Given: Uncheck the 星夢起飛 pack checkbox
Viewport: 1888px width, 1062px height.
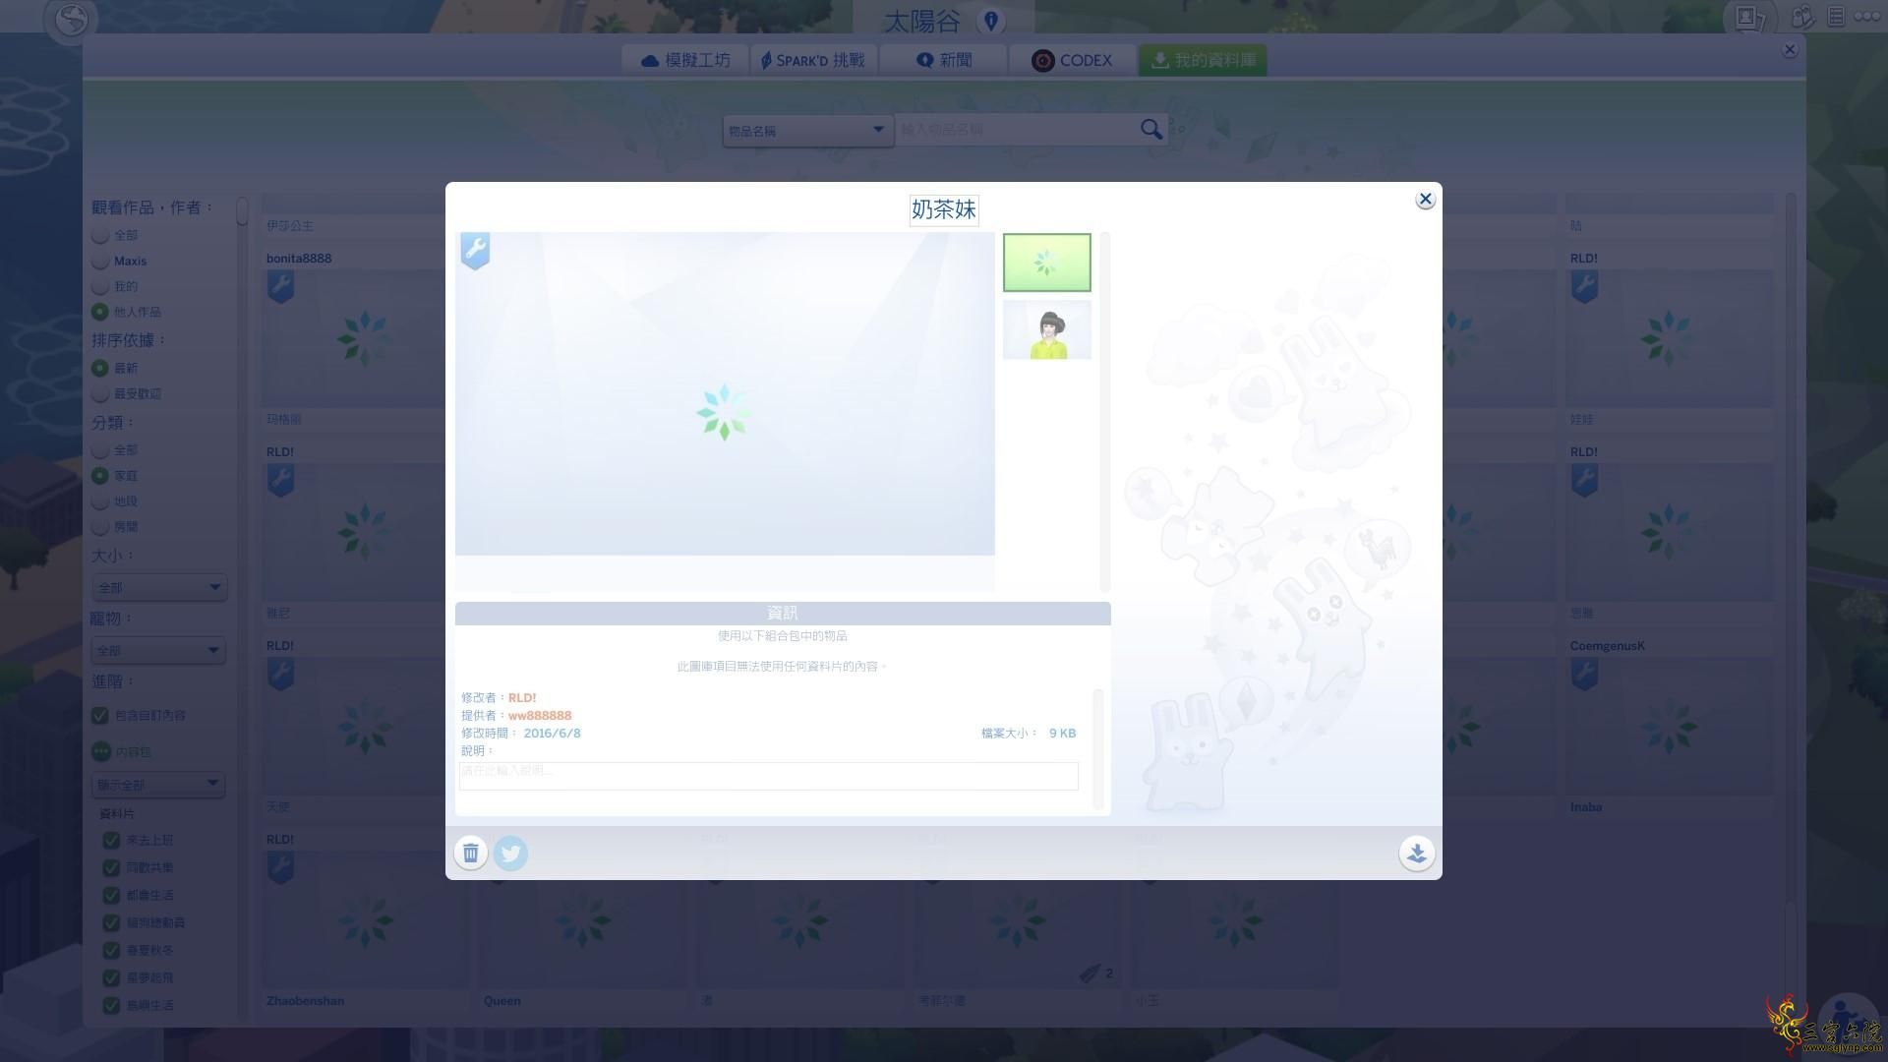Looking at the screenshot, I should click(111, 978).
